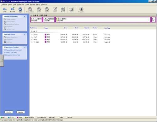
Task: Select pending operation 2 Create
Action: (x=10, y=53)
